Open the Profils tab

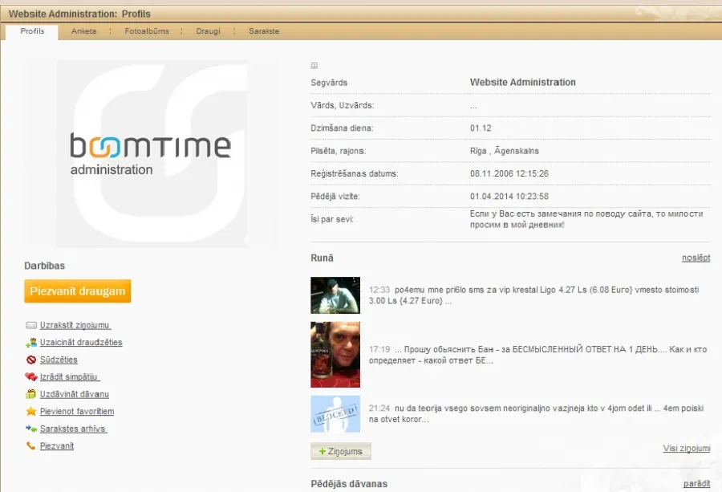click(x=32, y=31)
